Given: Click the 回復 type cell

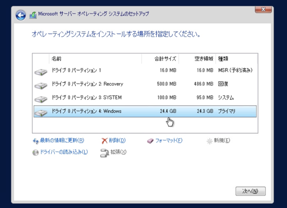Looking at the screenshot, I should point(223,84).
